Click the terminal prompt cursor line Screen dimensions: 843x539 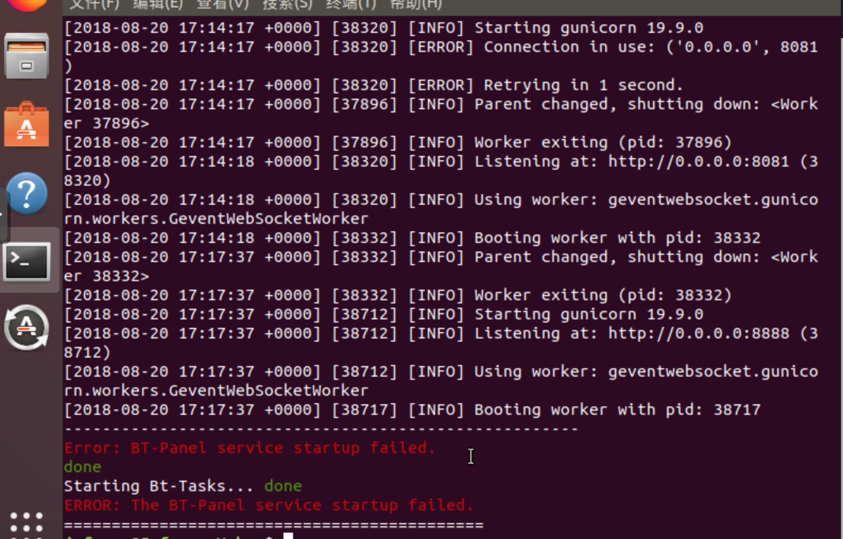(x=178, y=536)
